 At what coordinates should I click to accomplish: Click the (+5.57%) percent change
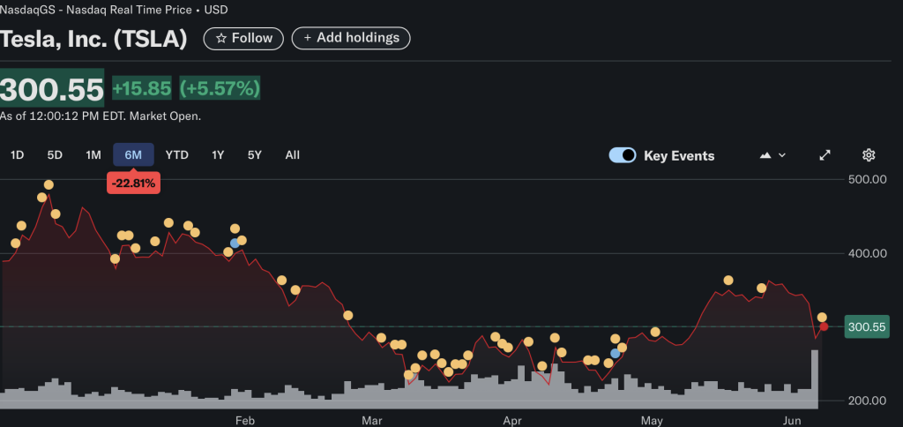pos(220,89)
